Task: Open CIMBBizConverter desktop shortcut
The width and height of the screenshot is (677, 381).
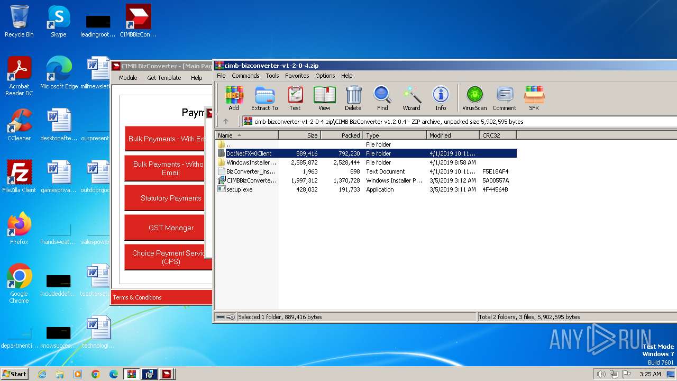Action: [138, 21]
